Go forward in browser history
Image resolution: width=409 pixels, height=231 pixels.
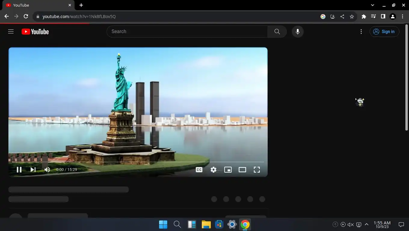16,17
